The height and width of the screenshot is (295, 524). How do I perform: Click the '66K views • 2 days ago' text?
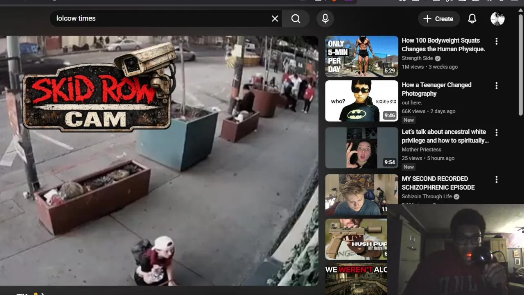pos(428,111)
